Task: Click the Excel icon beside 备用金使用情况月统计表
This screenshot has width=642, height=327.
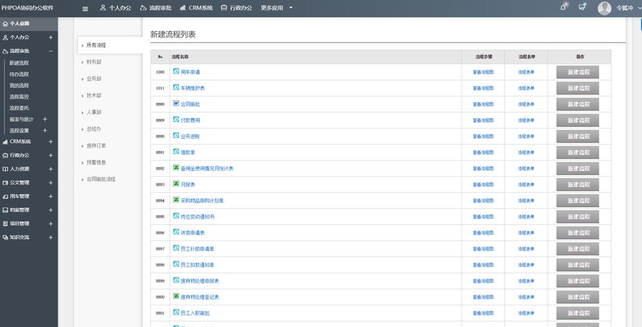Action: [x=176, y=168]
